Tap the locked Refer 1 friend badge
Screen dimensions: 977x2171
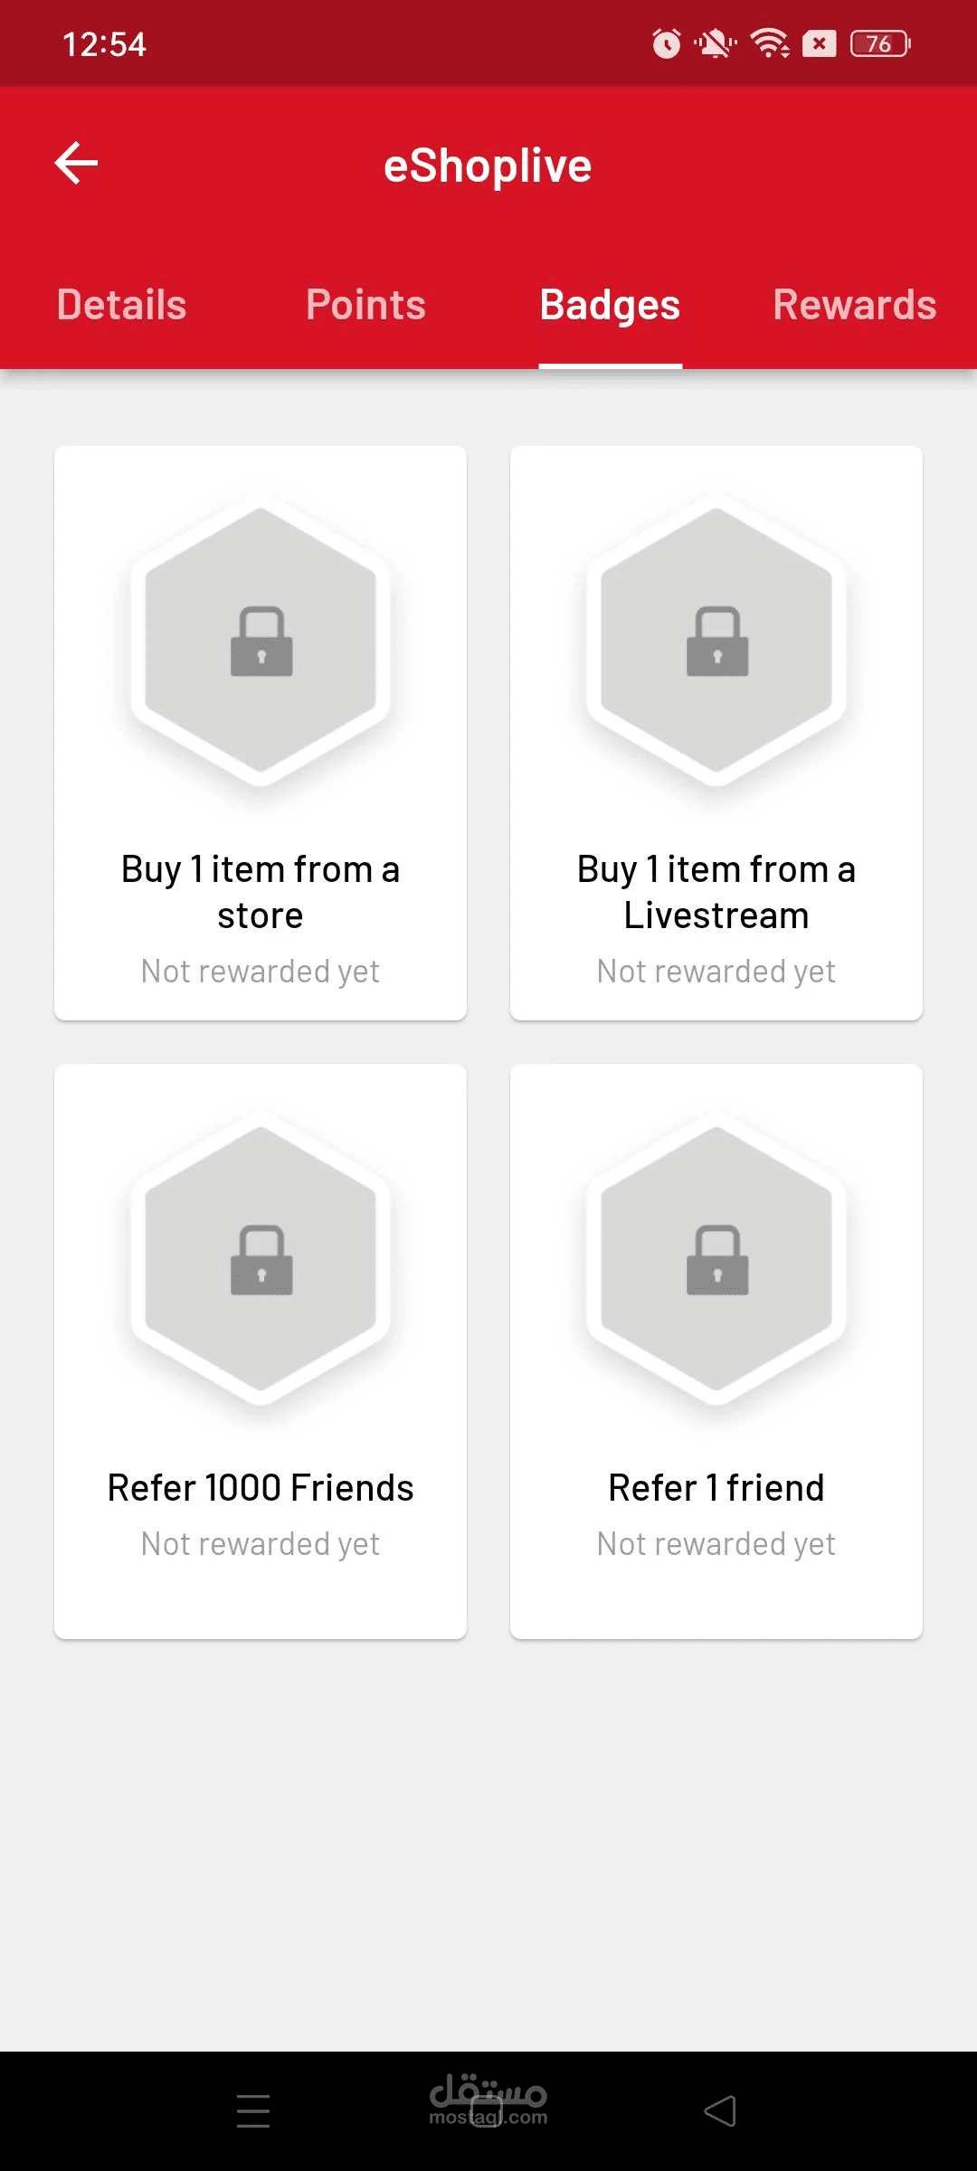coord(716,1259)
